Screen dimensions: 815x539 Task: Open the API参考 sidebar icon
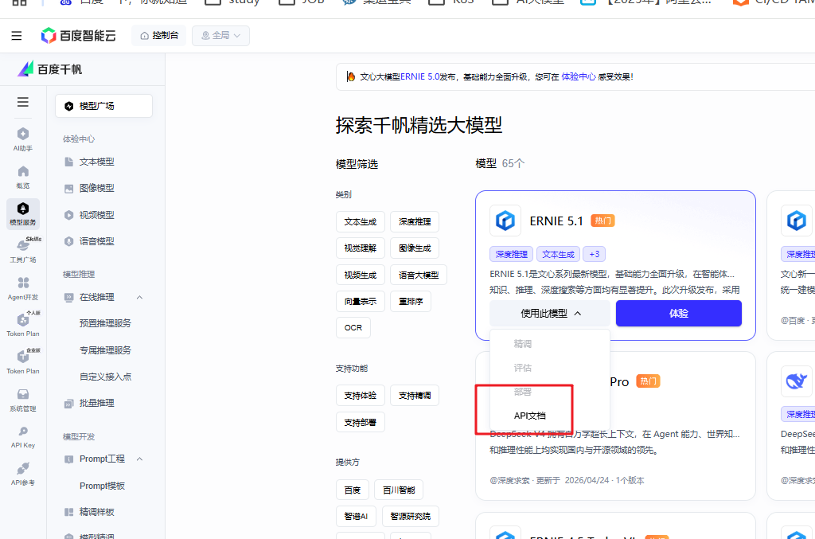pos(23,474)
